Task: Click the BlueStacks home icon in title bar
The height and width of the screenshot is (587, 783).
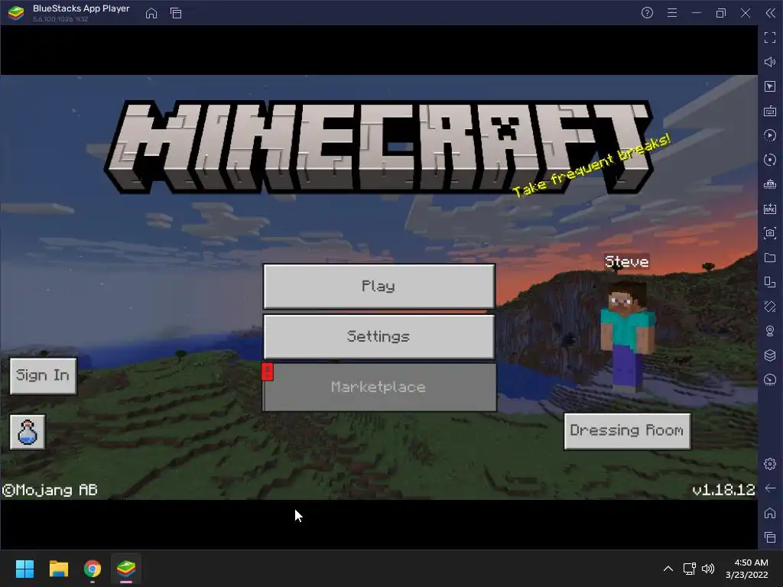Action: click(x=151, y=13)
